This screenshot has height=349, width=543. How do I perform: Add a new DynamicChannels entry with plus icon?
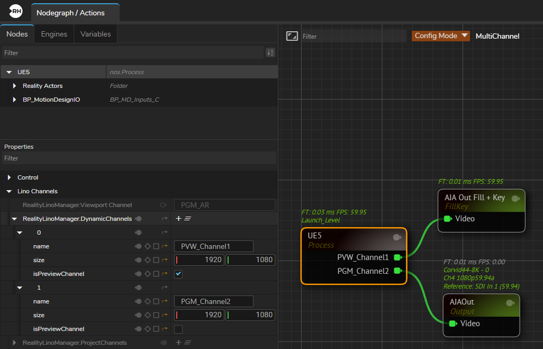[x=178, y=218]
